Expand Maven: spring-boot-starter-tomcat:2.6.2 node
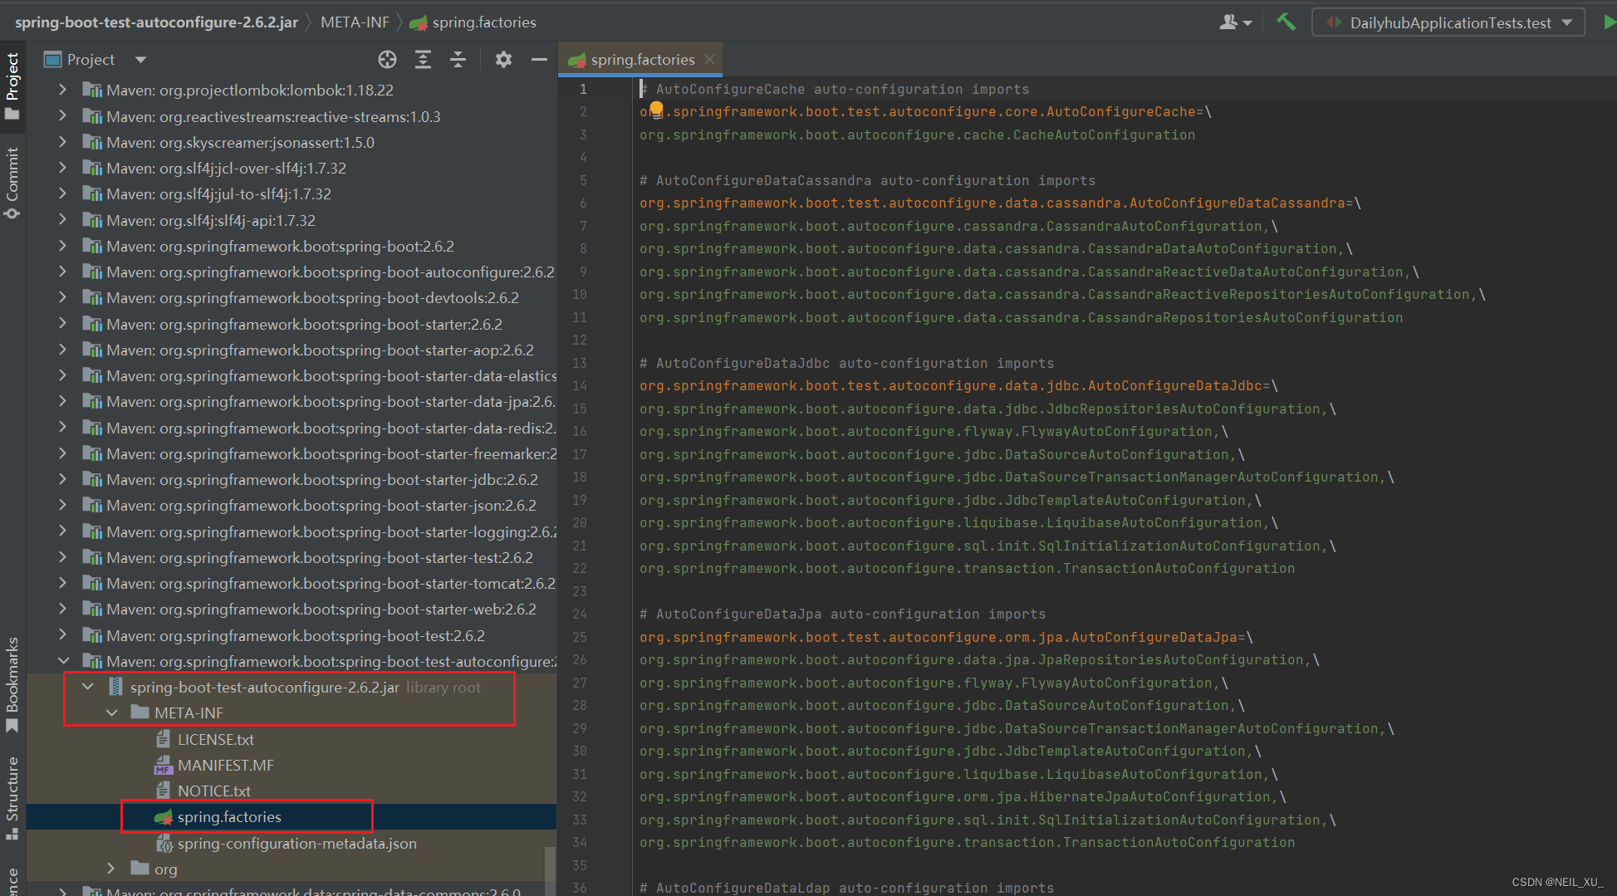 (62, 583)
